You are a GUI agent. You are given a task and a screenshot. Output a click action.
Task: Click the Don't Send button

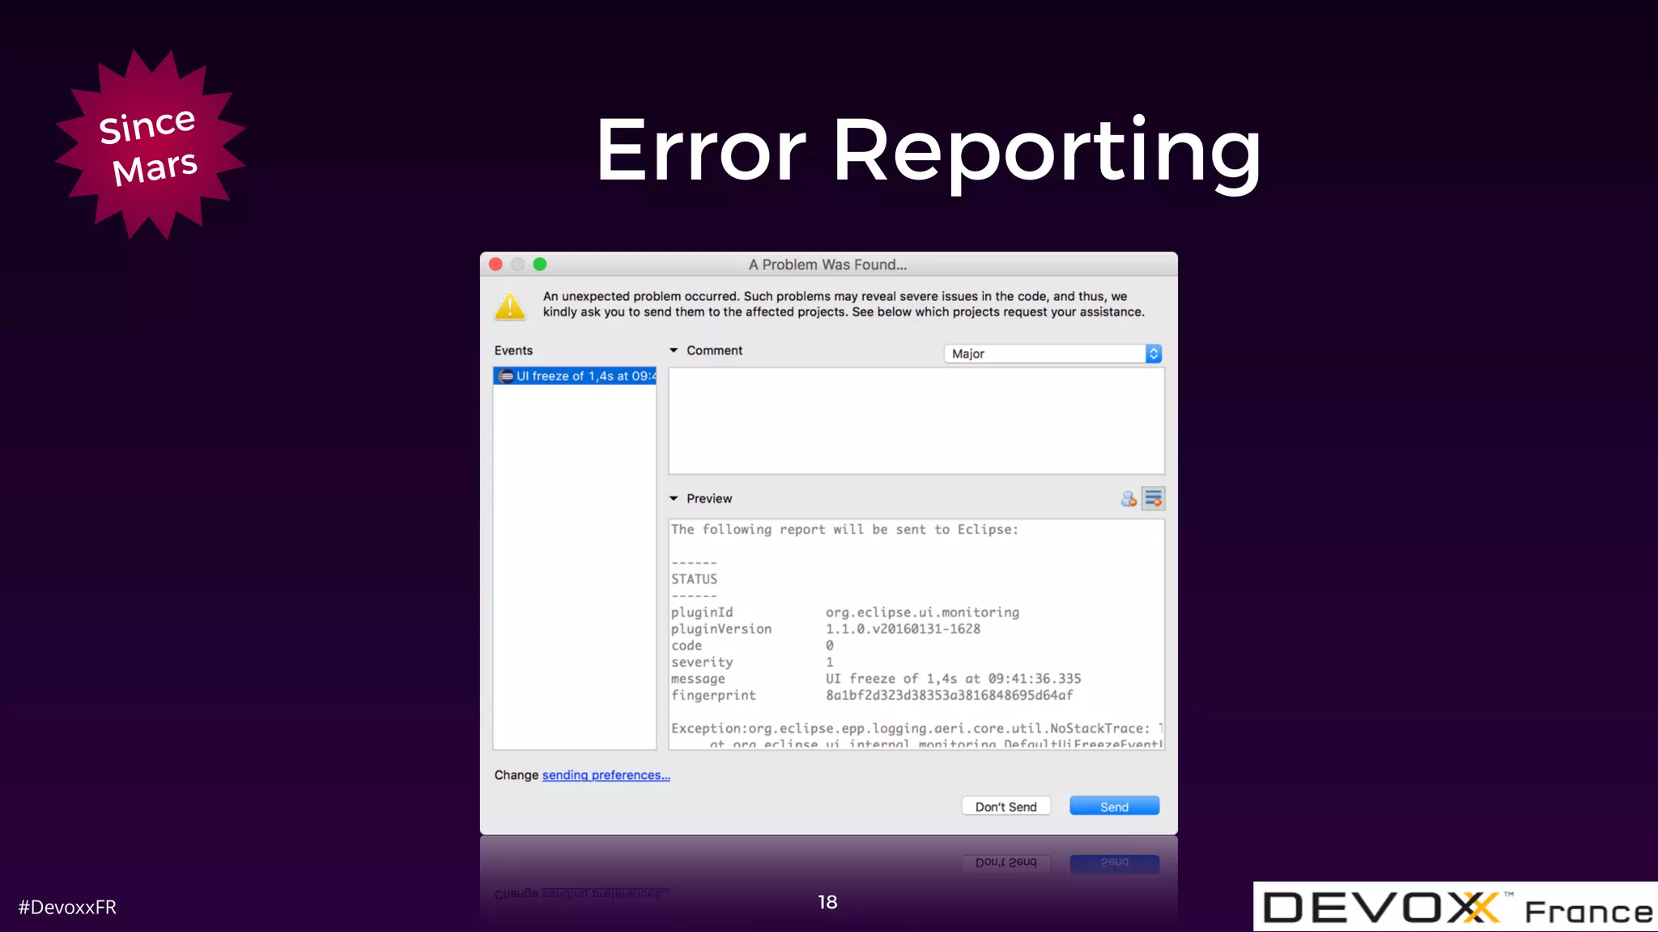tap(1005, 806)
